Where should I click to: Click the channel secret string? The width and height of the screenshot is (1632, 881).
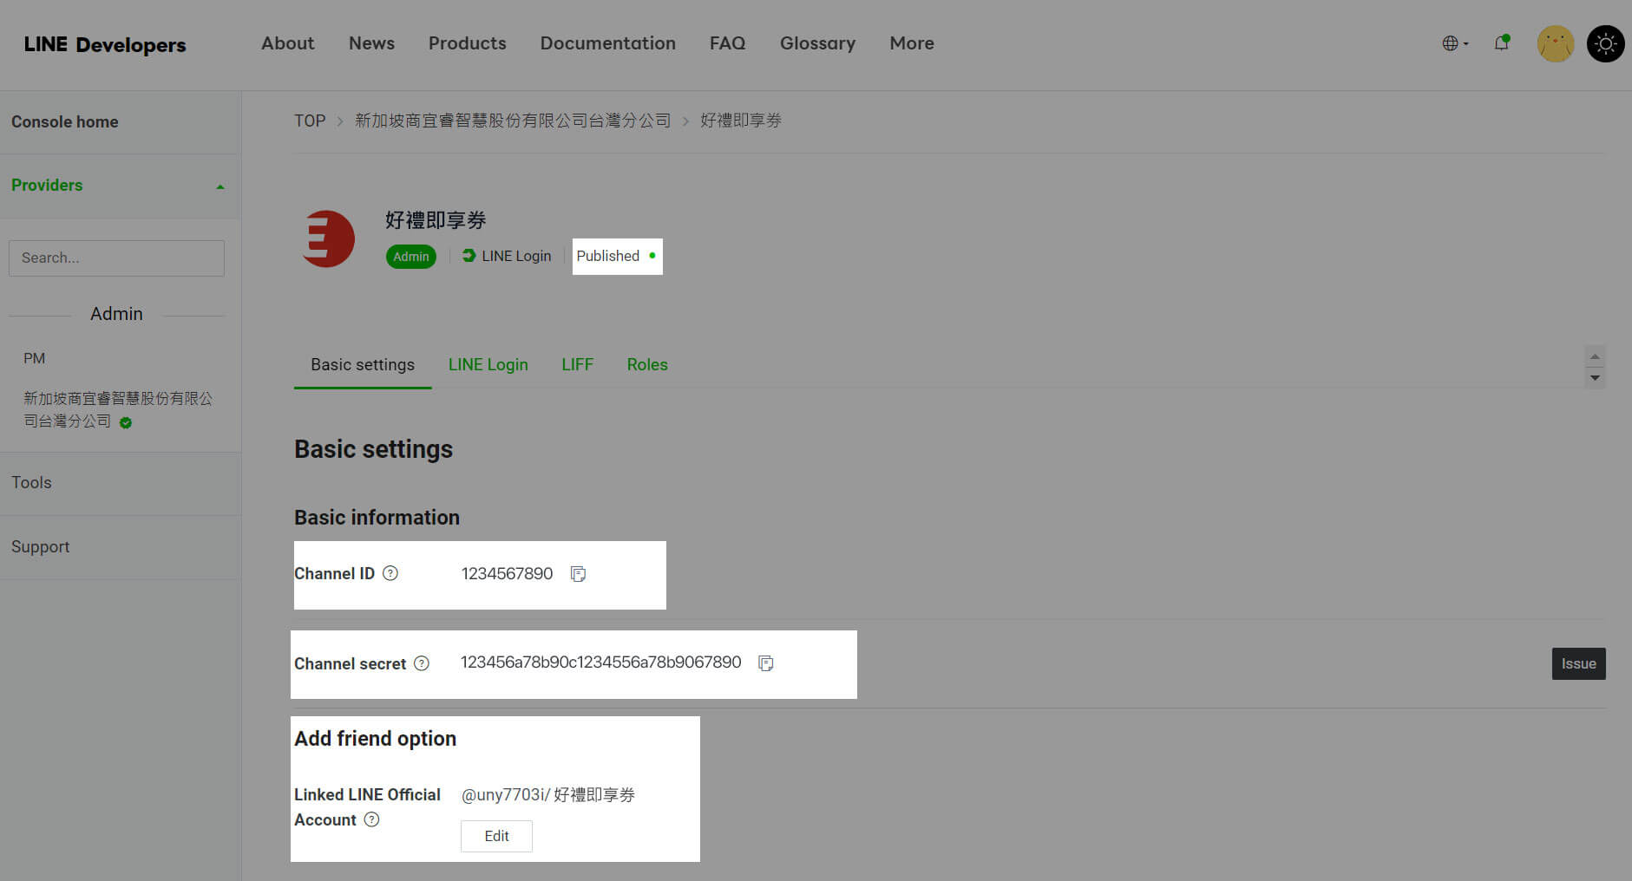point(600,662)
